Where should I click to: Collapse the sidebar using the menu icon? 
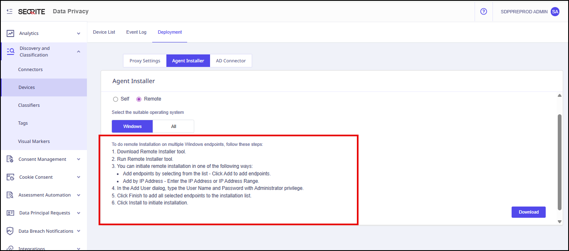pyautogui.click(x=10, y=12)
